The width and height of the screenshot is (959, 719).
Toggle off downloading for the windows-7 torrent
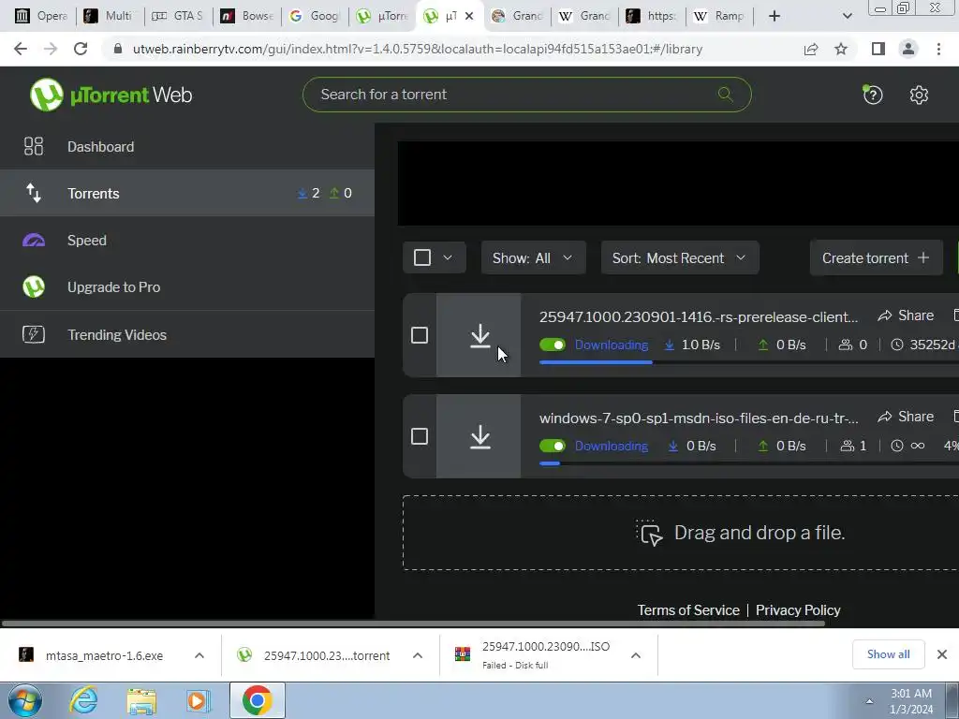[553, 446]
